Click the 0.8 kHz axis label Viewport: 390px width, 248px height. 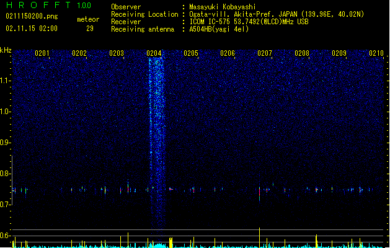5,174
